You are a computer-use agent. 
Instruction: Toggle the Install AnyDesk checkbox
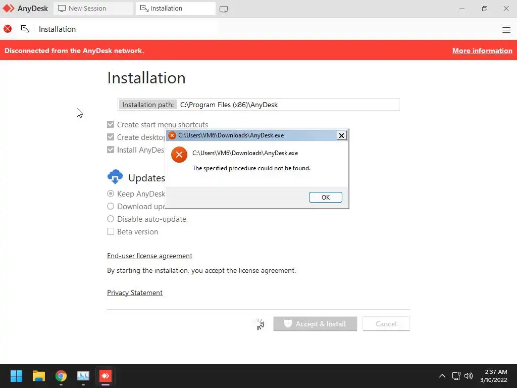point(111,150)
